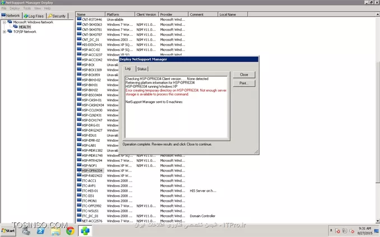Select the ITC-MON1 row
Image resolution: width=380 pixels, height=237 pixels.
[90, 201]
